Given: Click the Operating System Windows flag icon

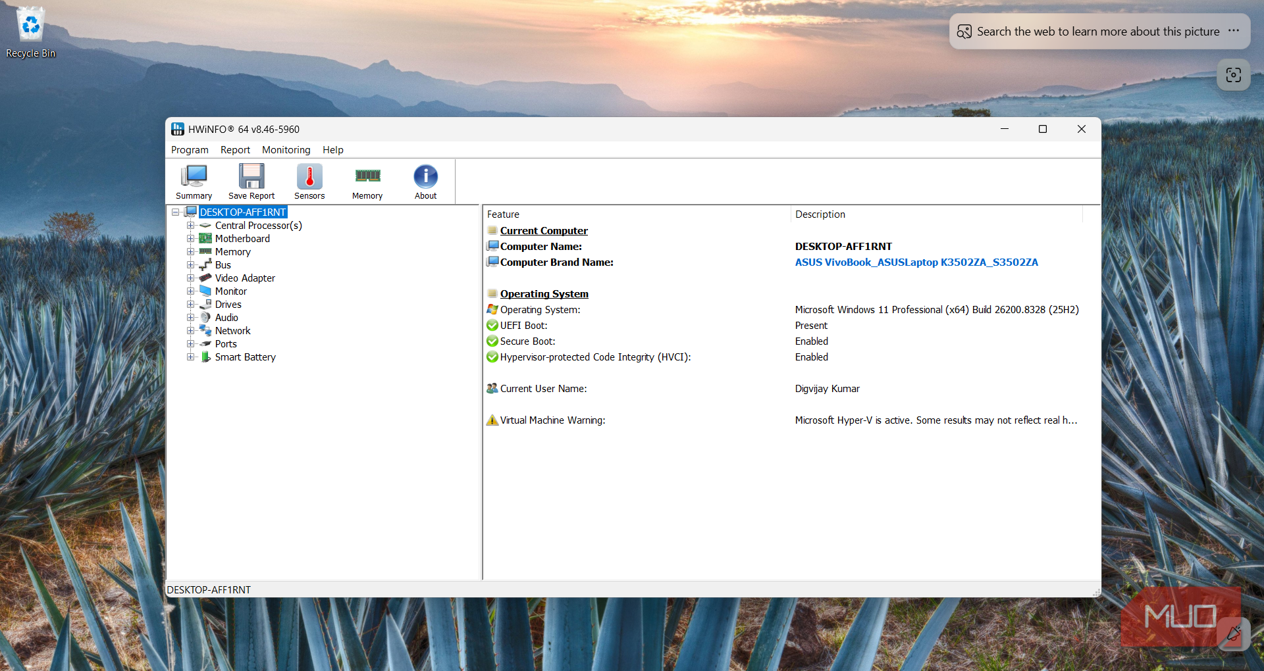Looking at the screenshot, I should (x=492, y=309).
